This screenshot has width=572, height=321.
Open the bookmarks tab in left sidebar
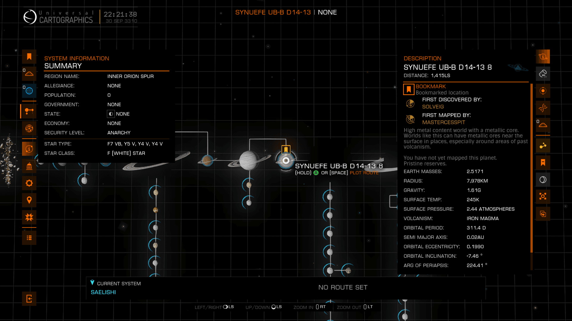click(x=29, y=57)
